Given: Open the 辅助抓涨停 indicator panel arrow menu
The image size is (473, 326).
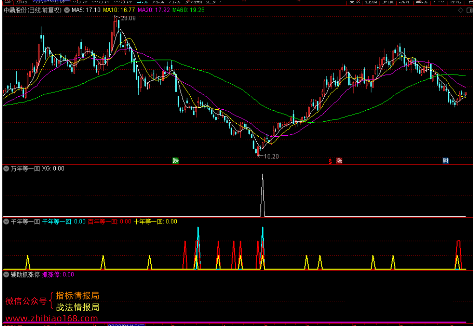Looking at the screenshot, I should [6, 274].
